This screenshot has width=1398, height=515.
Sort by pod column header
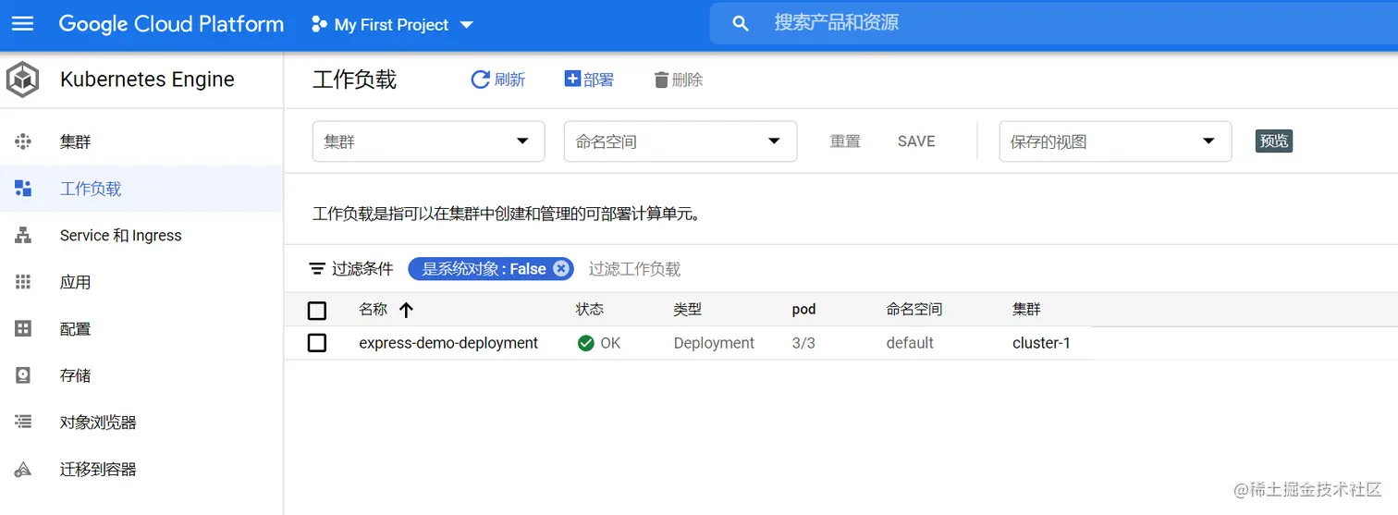[x=803, y=310]
